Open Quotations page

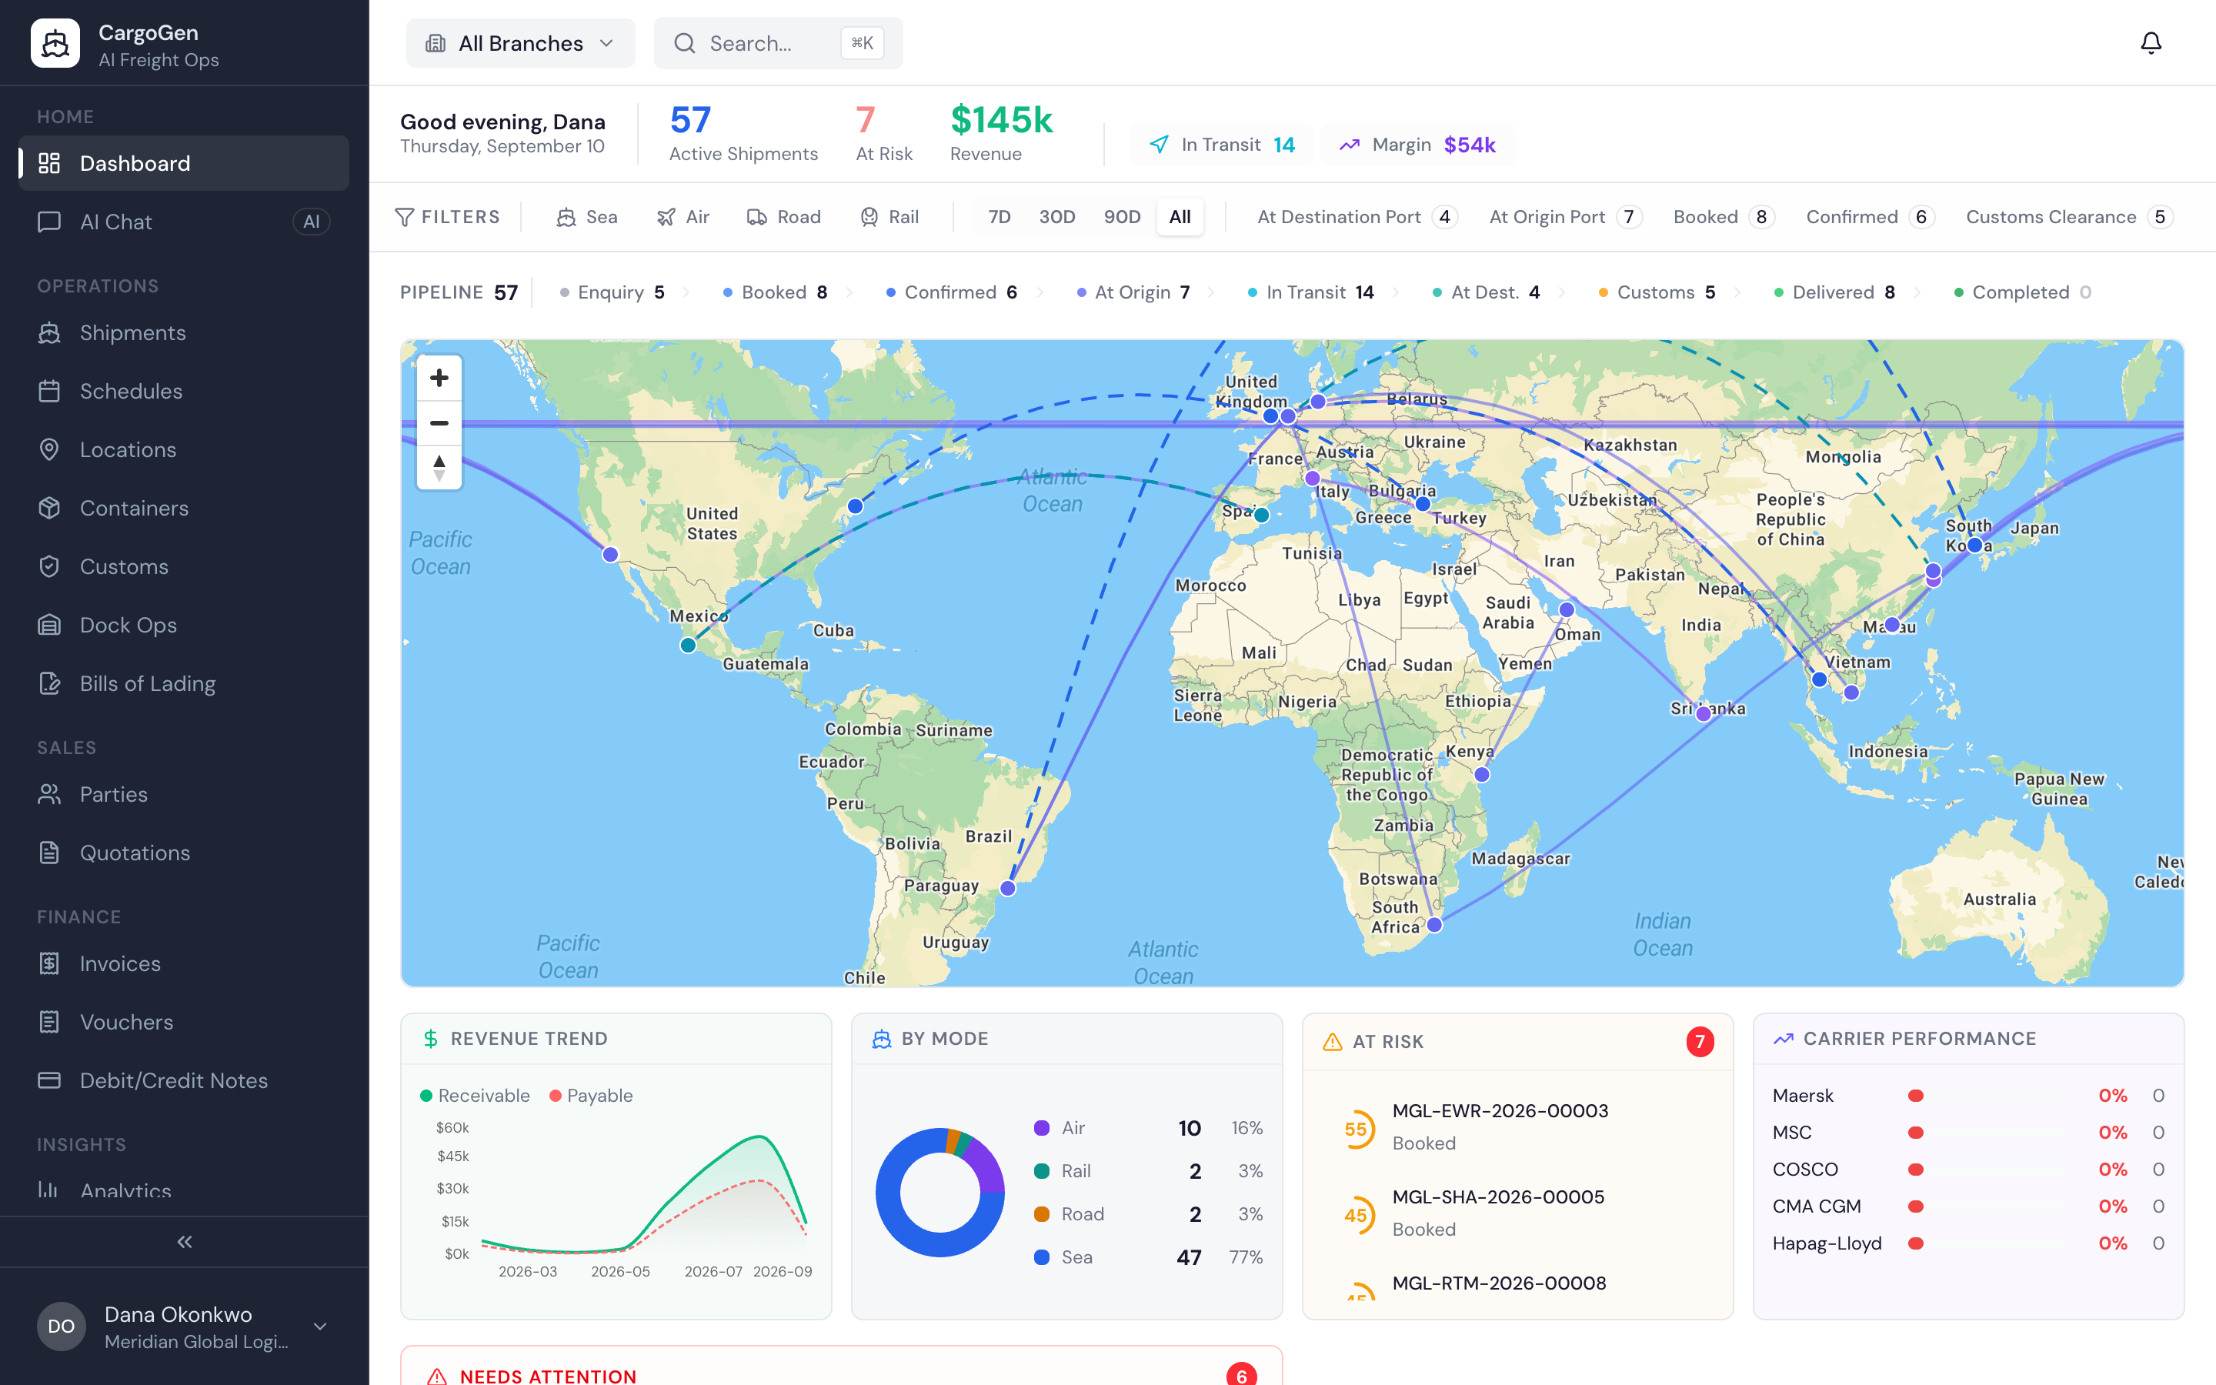pos(184,853)
